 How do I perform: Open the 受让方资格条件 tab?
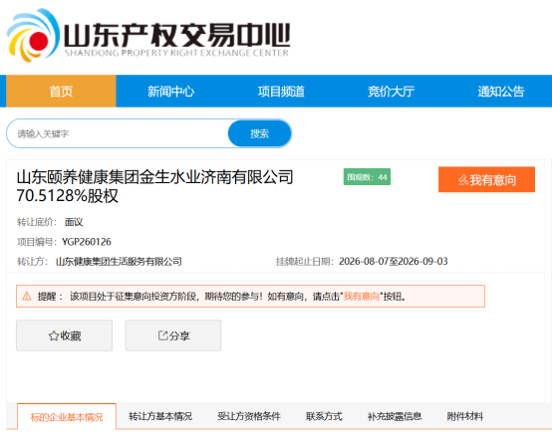tap(248, 416)
